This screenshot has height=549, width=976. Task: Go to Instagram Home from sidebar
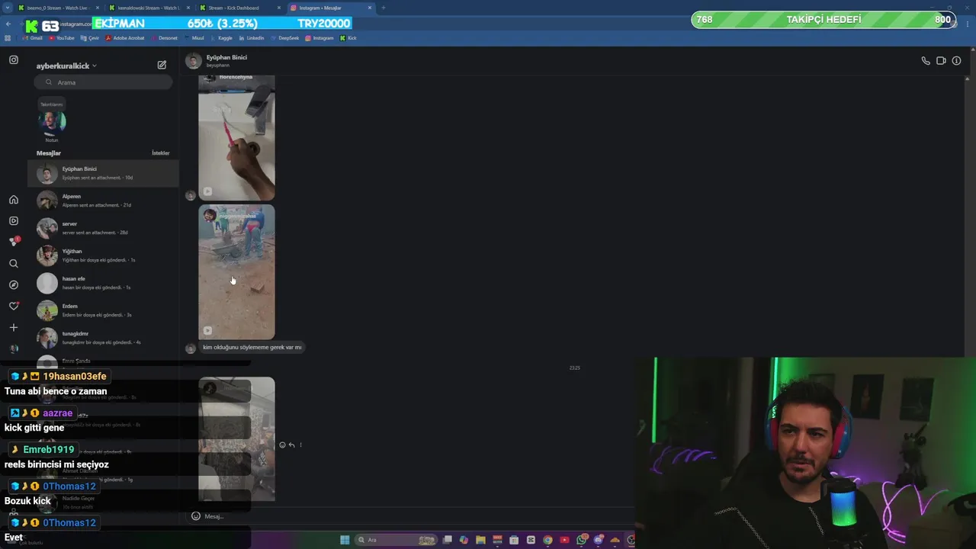point(14,200)
